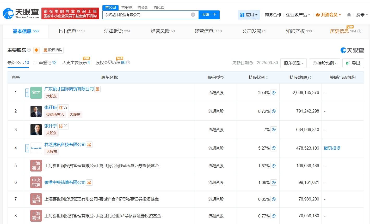Screen dimensions: 370x224
Task: Open pie chart icon for 8.72% holding
Action: point(274,111)
